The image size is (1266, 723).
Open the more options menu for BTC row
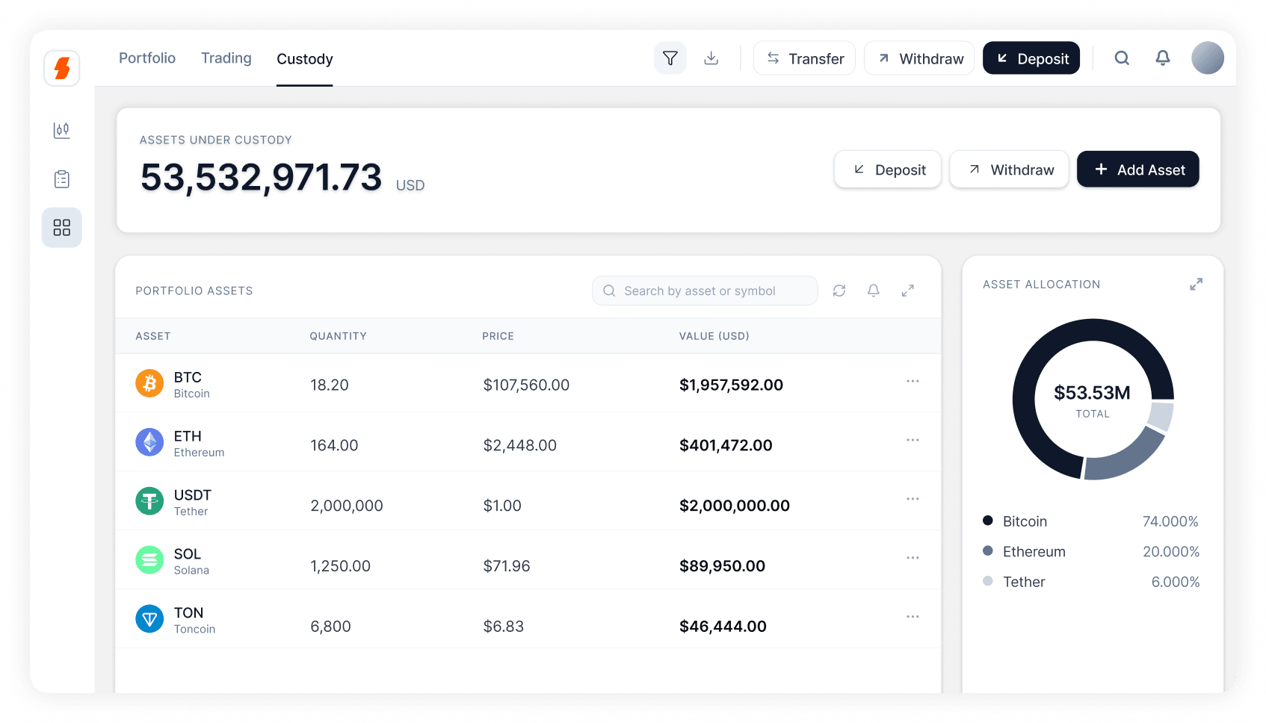(x=913, y=381)
